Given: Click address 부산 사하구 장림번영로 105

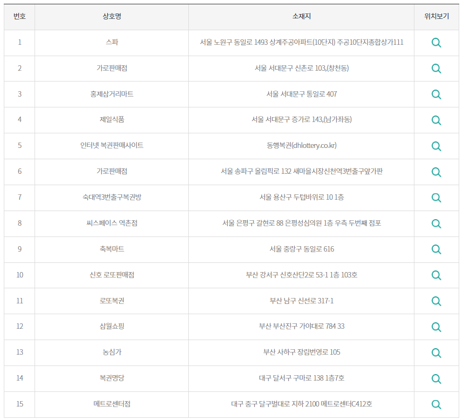Looking at the screenshot, I should pyautogui.click(x=302, y=352).
